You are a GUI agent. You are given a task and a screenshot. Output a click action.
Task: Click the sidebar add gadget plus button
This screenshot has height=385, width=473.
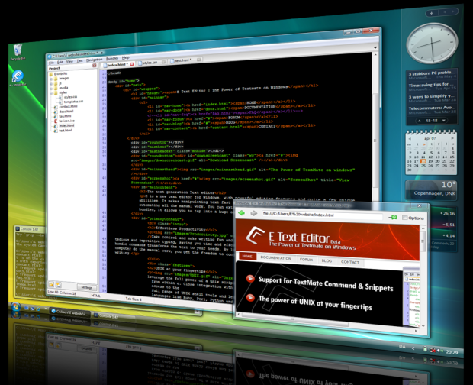[x=431, y=13]
